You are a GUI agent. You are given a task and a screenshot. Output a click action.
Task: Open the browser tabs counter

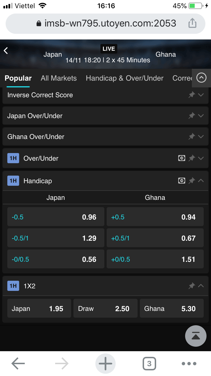click(x=149, y=364)
